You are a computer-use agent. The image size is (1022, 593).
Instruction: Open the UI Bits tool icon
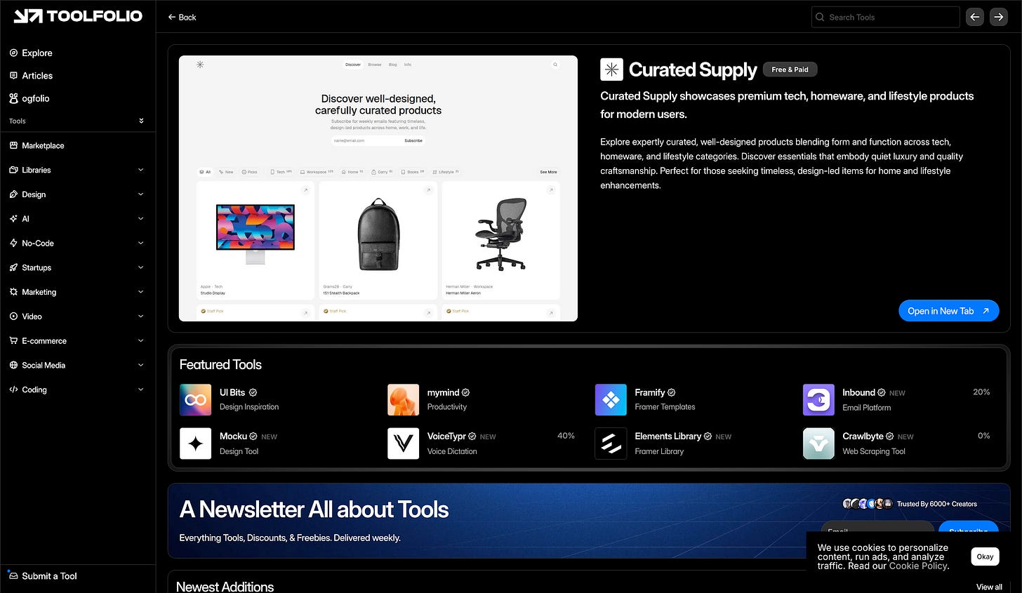(195, 399)
